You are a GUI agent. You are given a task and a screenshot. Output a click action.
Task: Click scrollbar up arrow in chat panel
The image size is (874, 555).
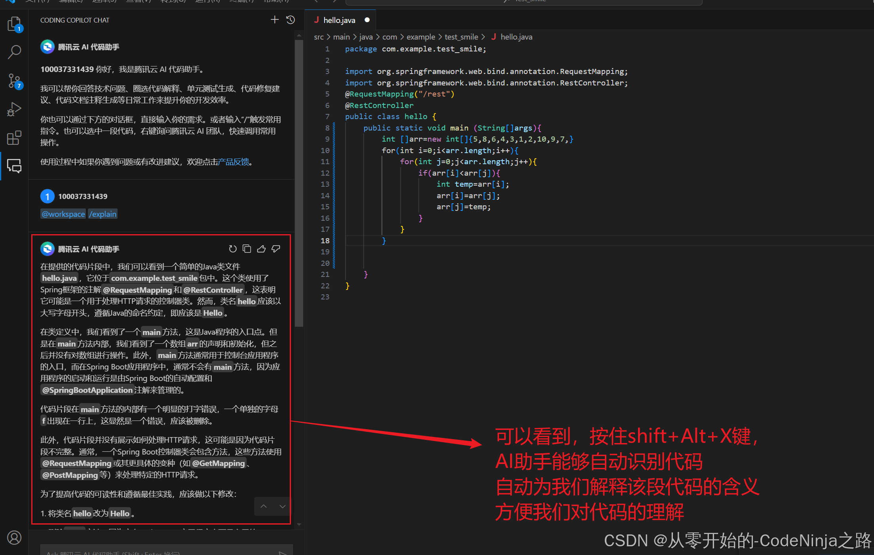pyautogui.click(x=299, y=36)
